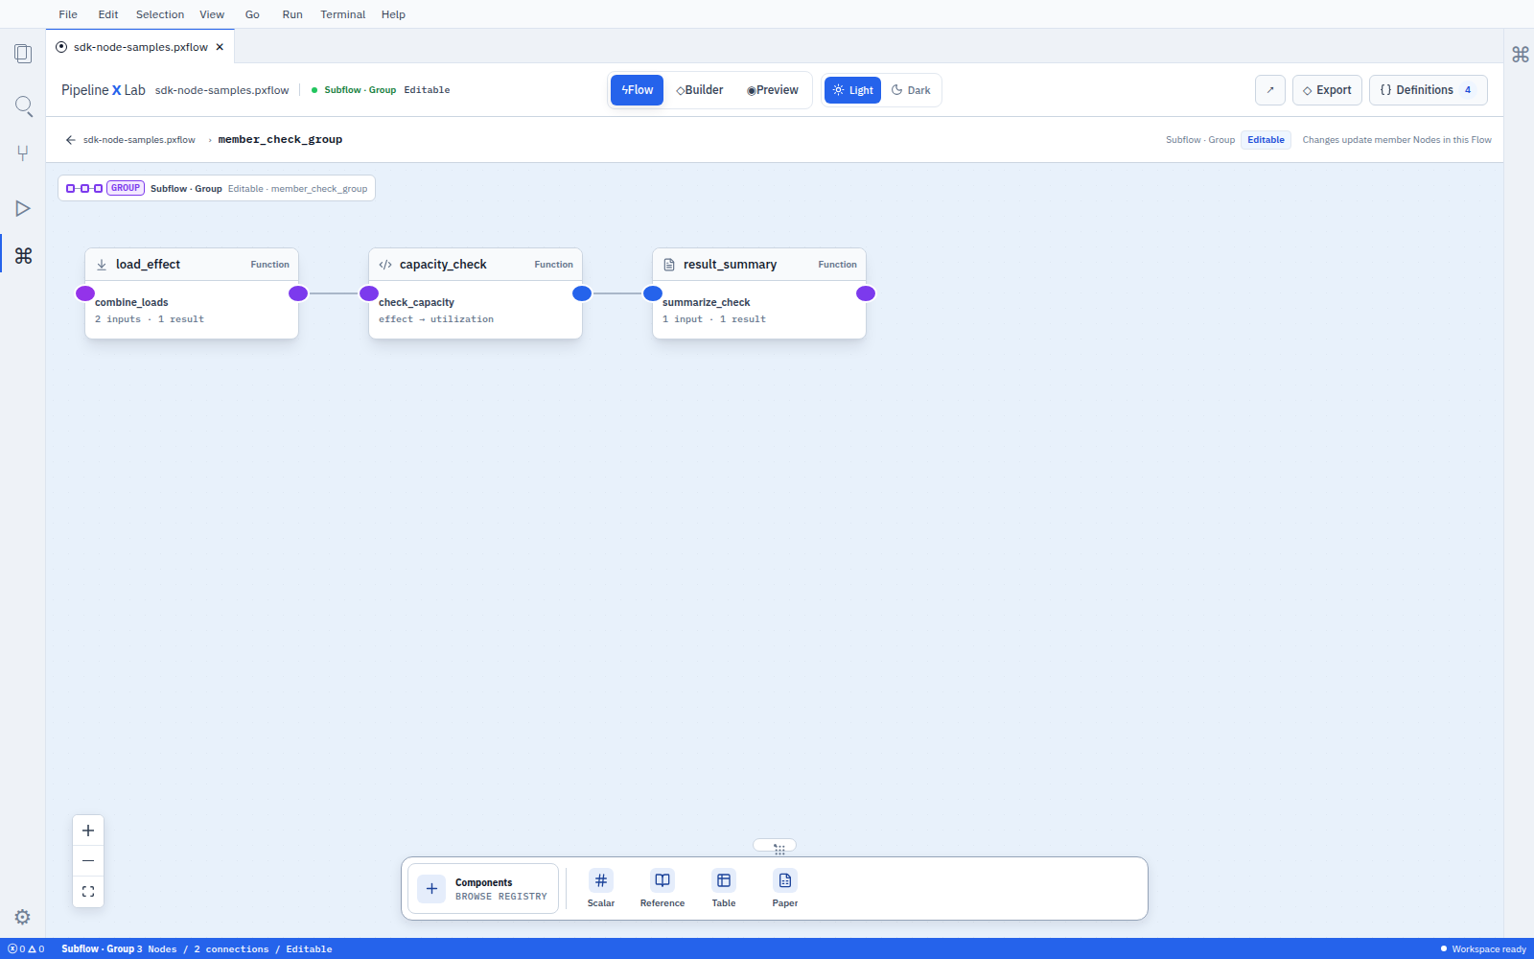Screen dimensions: 1534x959
Task: Open the Terminal menu
Action: [x=343, y=14]
